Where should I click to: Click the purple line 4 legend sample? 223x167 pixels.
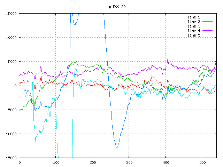208,31
